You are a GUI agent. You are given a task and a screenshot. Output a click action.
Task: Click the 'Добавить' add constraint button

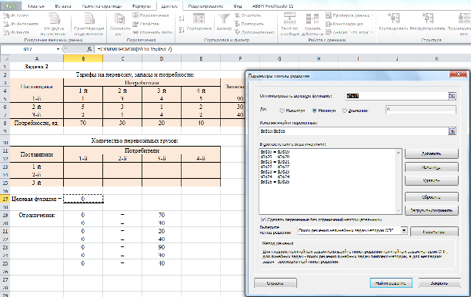432,153
